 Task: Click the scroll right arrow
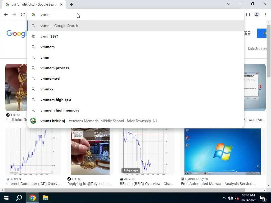264,190
